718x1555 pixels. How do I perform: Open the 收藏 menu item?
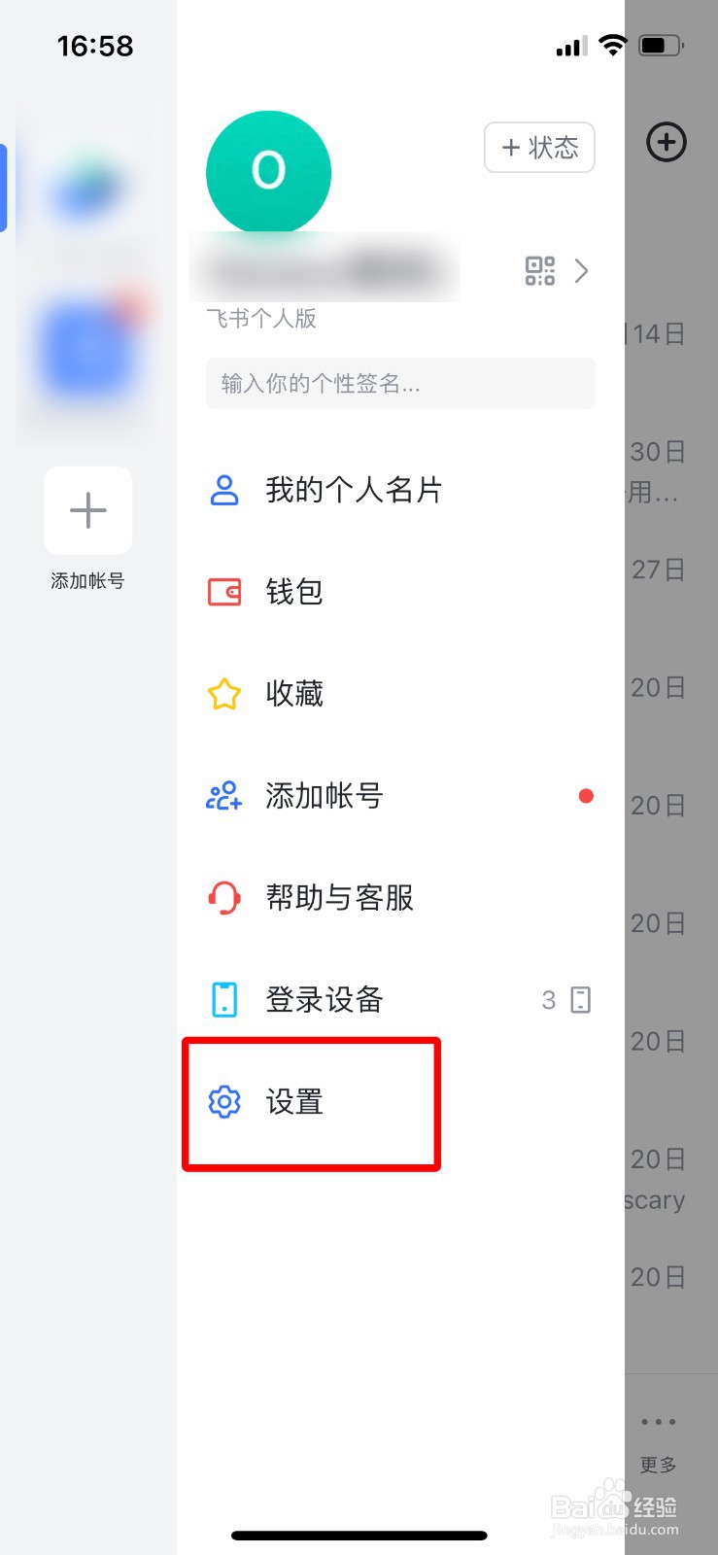(294, 694)
